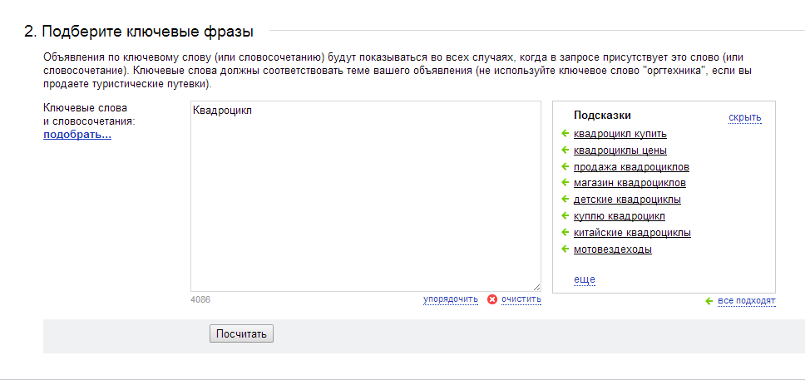Hide hints panel with "скрыть"
This screenshot has width=805, height=380.
744,117
